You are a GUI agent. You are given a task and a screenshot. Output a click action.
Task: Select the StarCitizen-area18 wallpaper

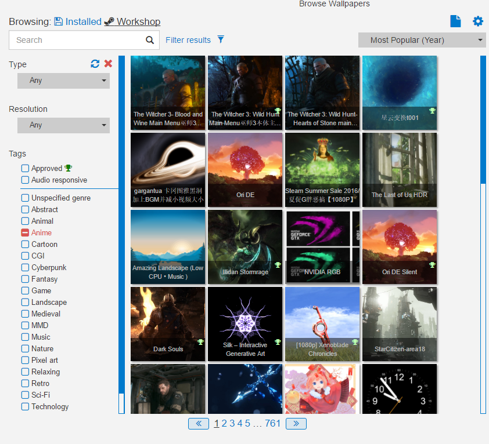400,324
